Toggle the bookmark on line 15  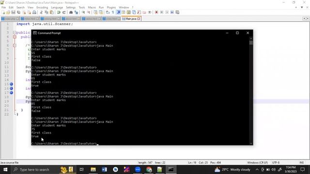[12, 84]
